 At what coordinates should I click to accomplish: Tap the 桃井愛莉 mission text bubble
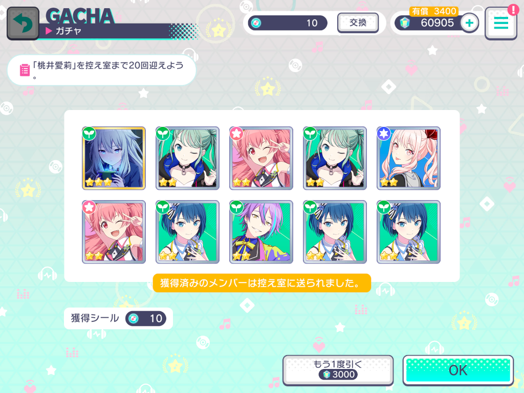pyautogui.click(x=102, y=70)
